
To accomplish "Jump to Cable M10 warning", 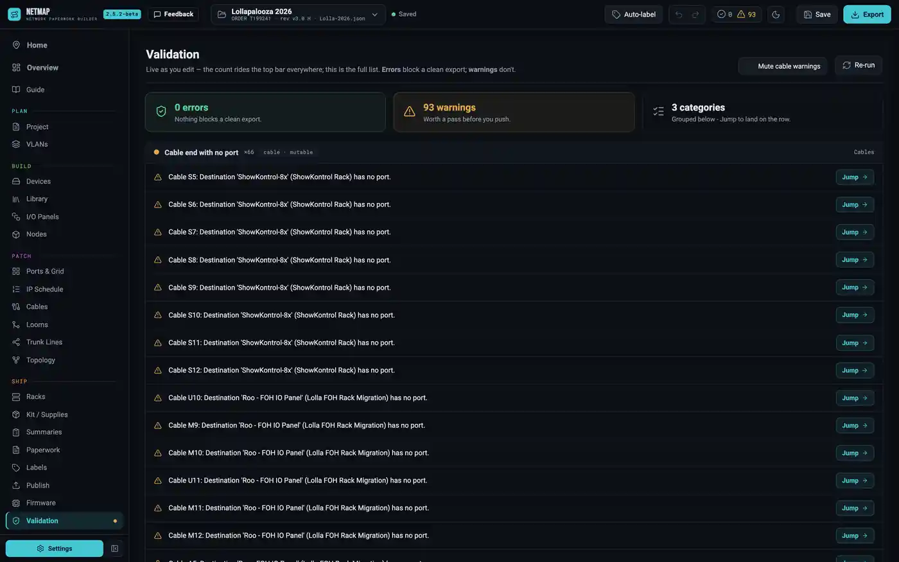I will coord(855,453).
